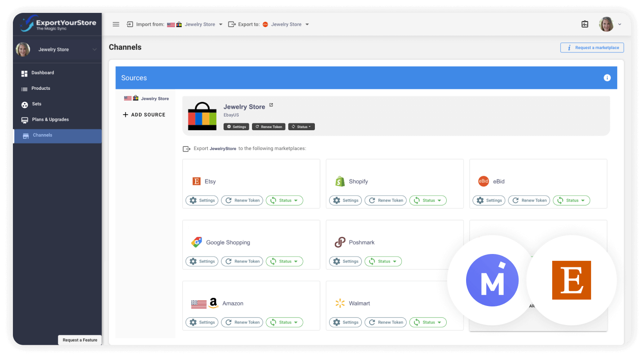Click the eBid logo icon

pyautogui.click(x=484, y=181)
